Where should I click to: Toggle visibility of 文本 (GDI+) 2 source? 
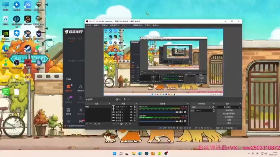tap(131, 107)
